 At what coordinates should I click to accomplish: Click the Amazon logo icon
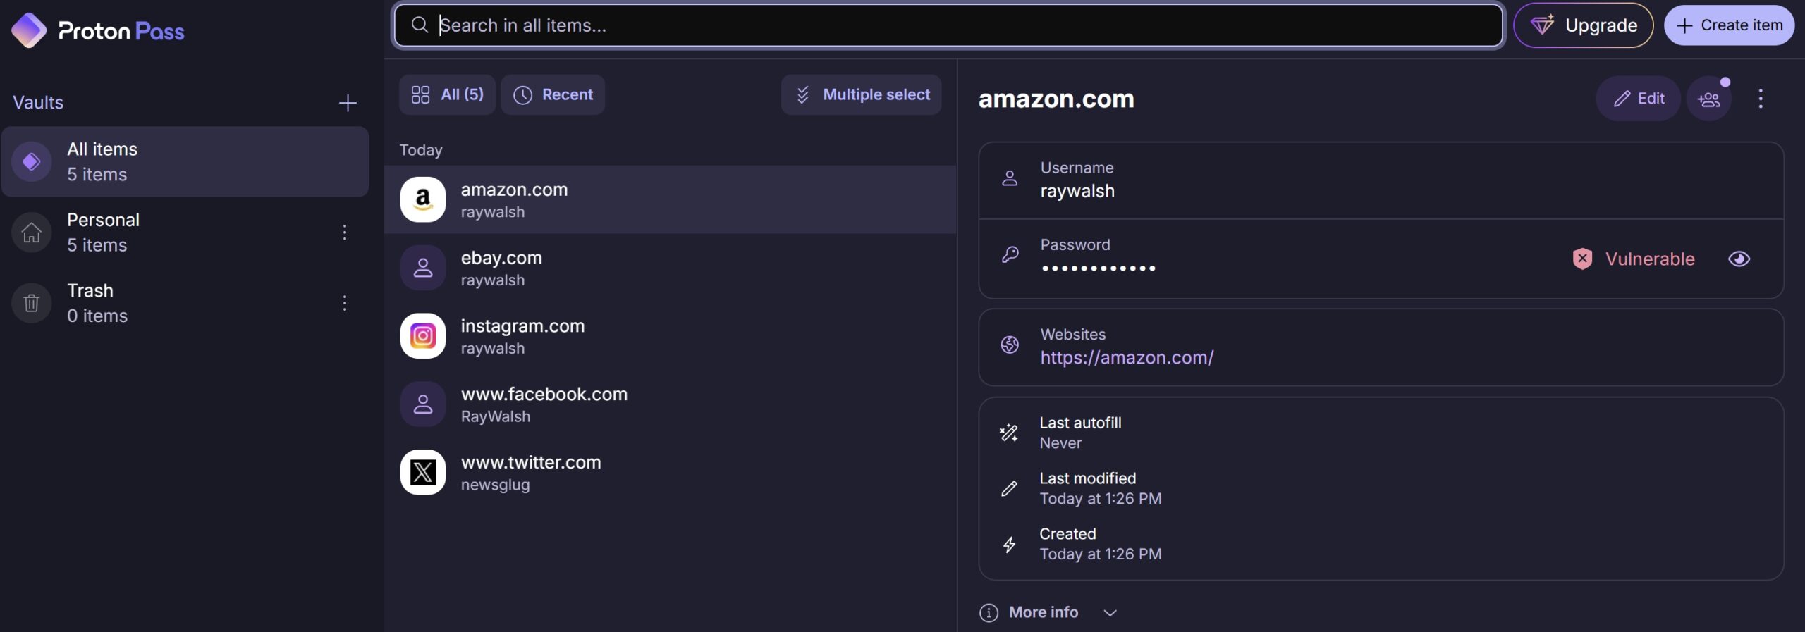pyautogui.click(x=423, y=199)
